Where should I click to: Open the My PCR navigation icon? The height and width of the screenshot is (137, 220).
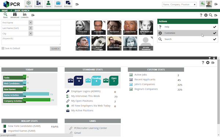point(29,4)
